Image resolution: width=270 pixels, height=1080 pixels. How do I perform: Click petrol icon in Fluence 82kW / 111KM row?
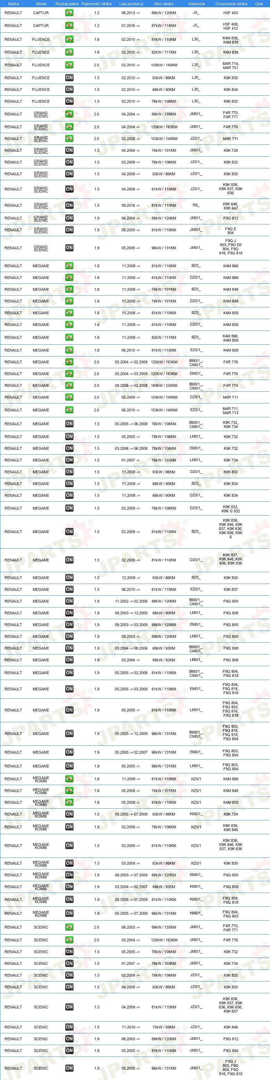(69, 53)
